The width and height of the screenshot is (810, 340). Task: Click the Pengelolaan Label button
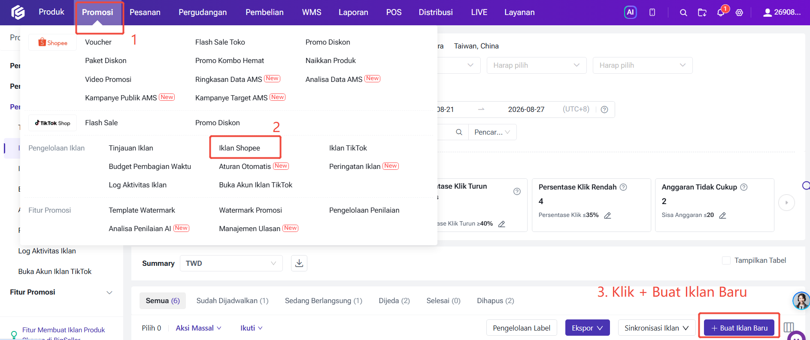click(x=522, y=328)
